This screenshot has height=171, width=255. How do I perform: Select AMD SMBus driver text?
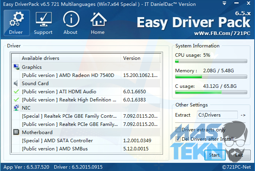[55, 148]
